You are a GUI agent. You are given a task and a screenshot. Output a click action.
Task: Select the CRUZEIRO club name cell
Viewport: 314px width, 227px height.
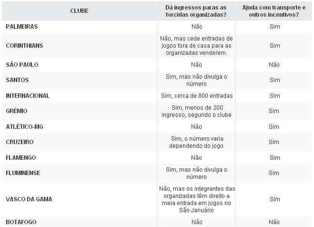[x=20, y=142]
